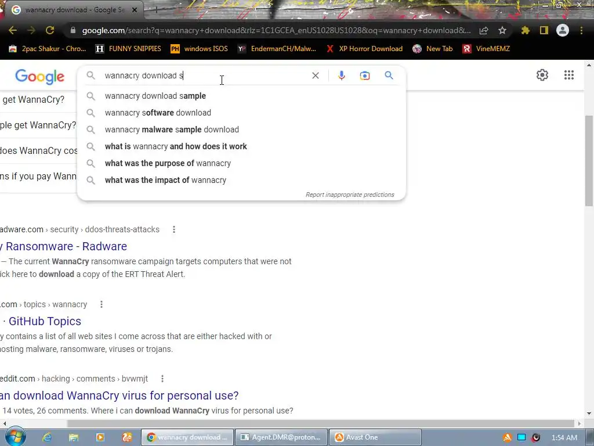Expand the 'get WannaCry?' question

coord(38,100)
